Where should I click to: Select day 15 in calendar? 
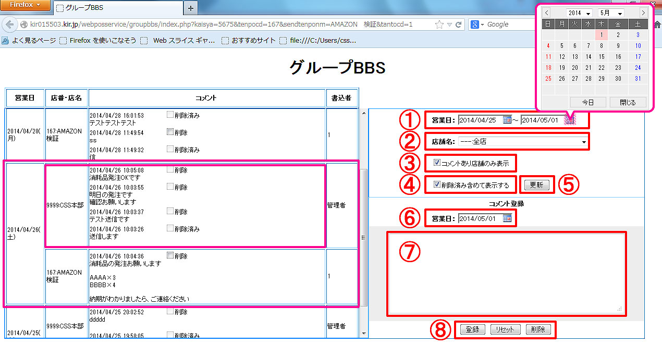[x=601, y=57]
